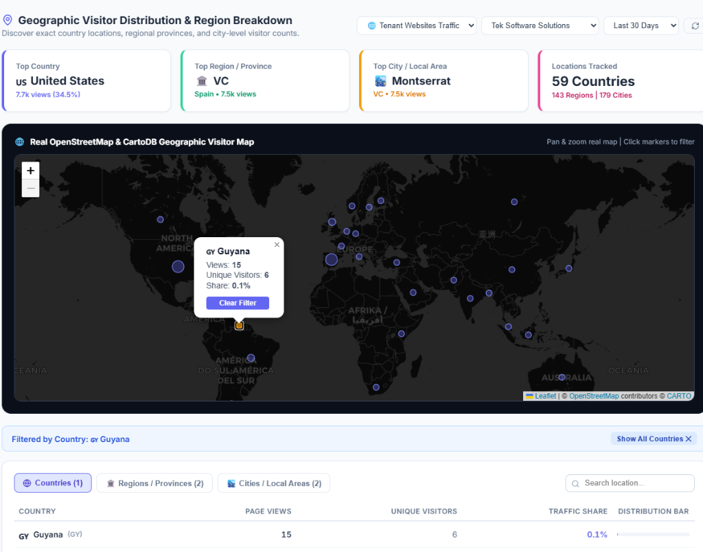Click the Guyana distribution bar
Image resolution: width=703 pixels, height=552 pixels.
point(654,535)
